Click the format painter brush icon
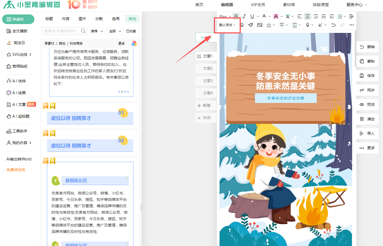Image resolution: width=383 pixels, height=246 pixels. tap(251, 25)
